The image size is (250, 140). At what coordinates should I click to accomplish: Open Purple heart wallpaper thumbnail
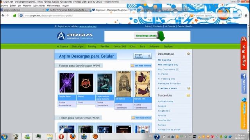point(67,83)
